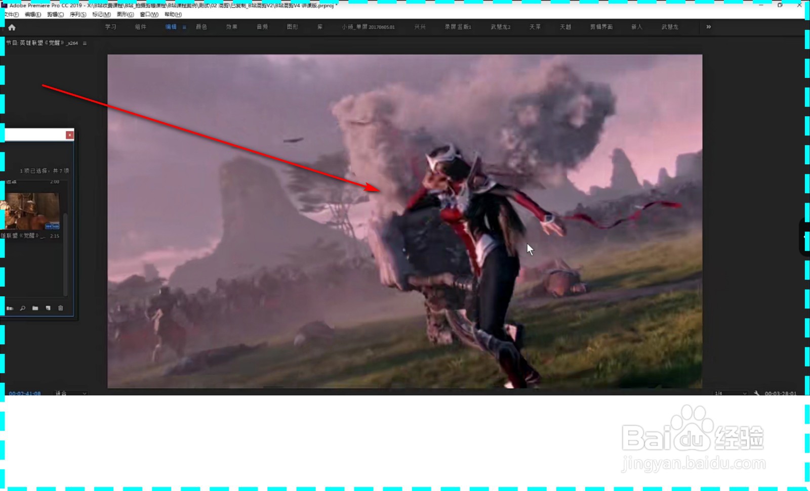Viewport: 810px width, 491px height.
Task: Minimize the Premiere Pro window
Action: click(761, 5)
